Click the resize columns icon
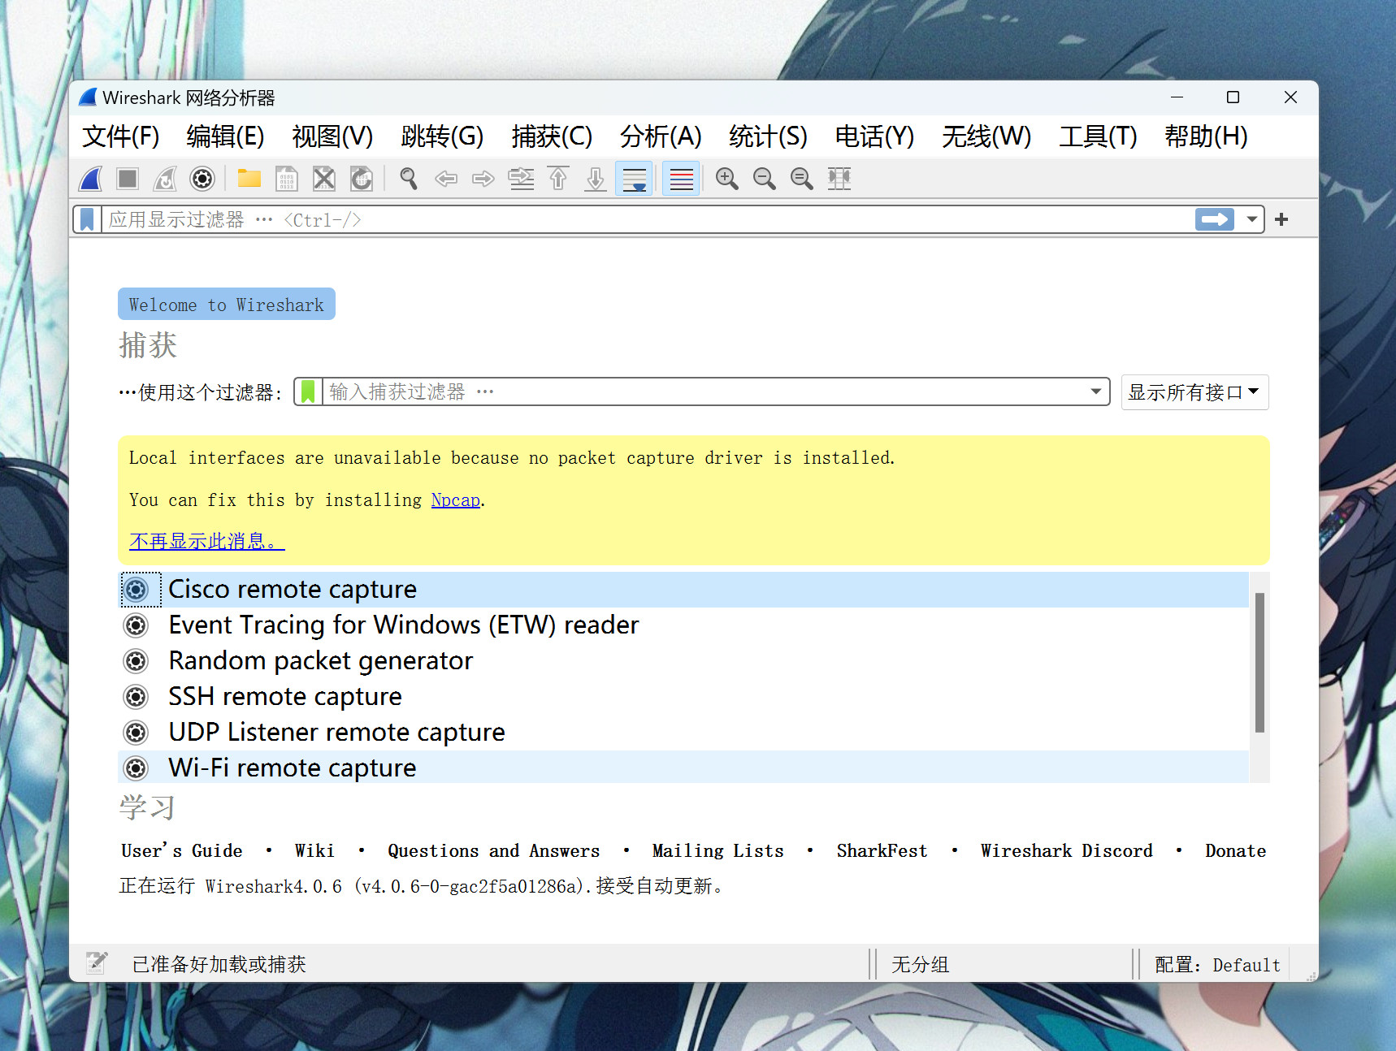 pos(839,179)
